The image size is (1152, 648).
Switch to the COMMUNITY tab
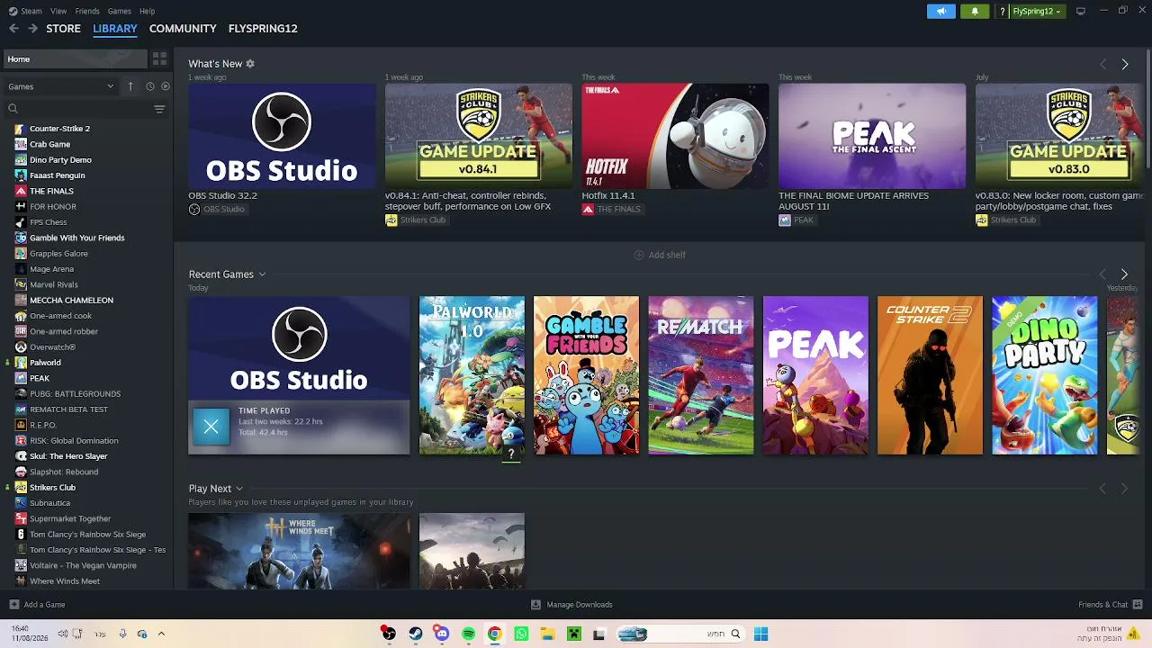(183, 29)
